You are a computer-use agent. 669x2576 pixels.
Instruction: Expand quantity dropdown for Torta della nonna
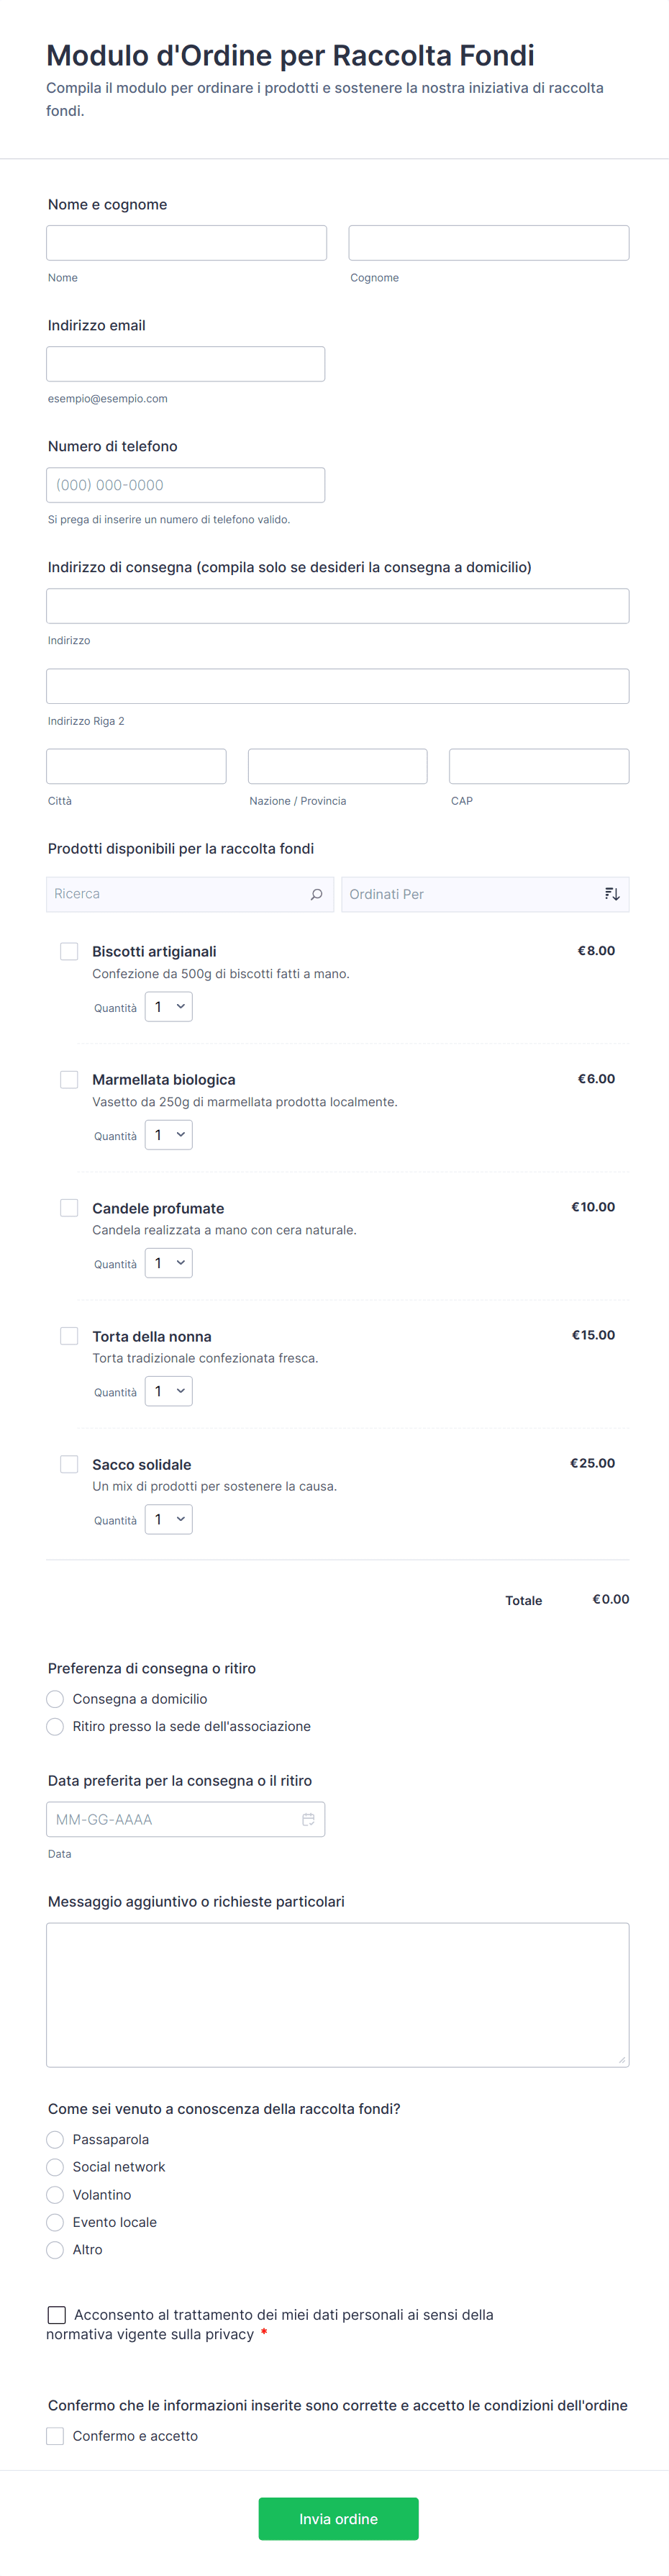click(x=168, y=1391)
